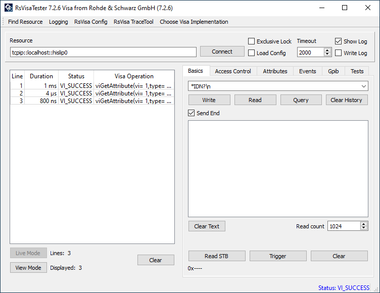Decrease Read count with the down arrow
This screenshot has width=380, height=293.
363,228
